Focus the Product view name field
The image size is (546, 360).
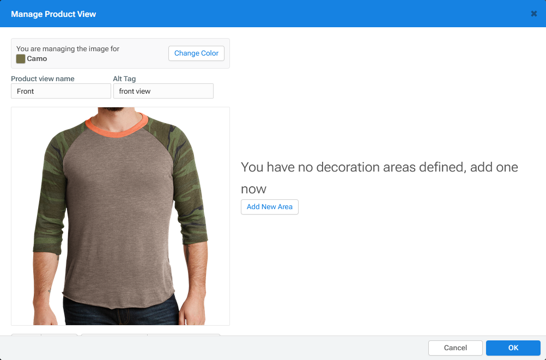61,91
